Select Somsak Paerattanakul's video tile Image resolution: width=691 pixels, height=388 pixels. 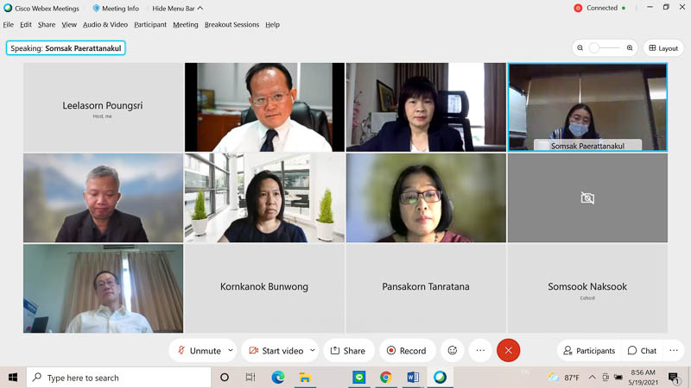click(587, 107)
